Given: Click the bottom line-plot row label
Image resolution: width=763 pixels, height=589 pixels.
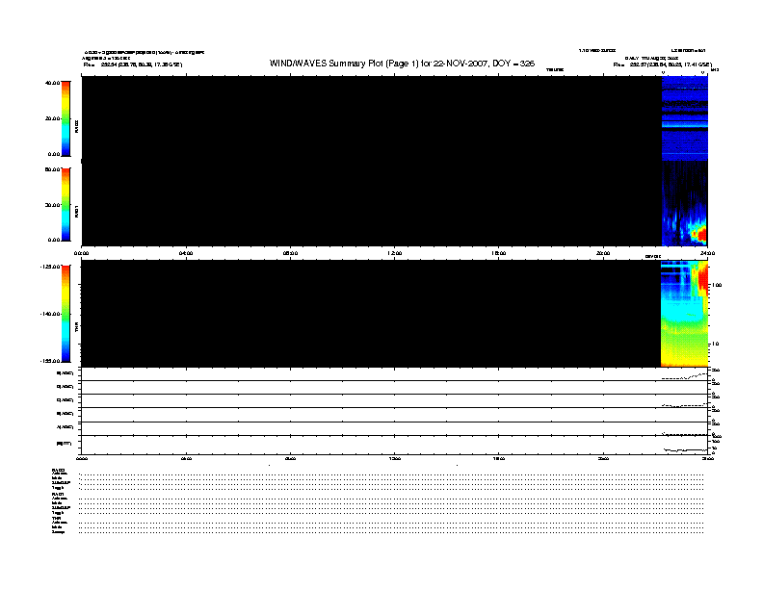Looking at the screenshot, I should 64,444.
